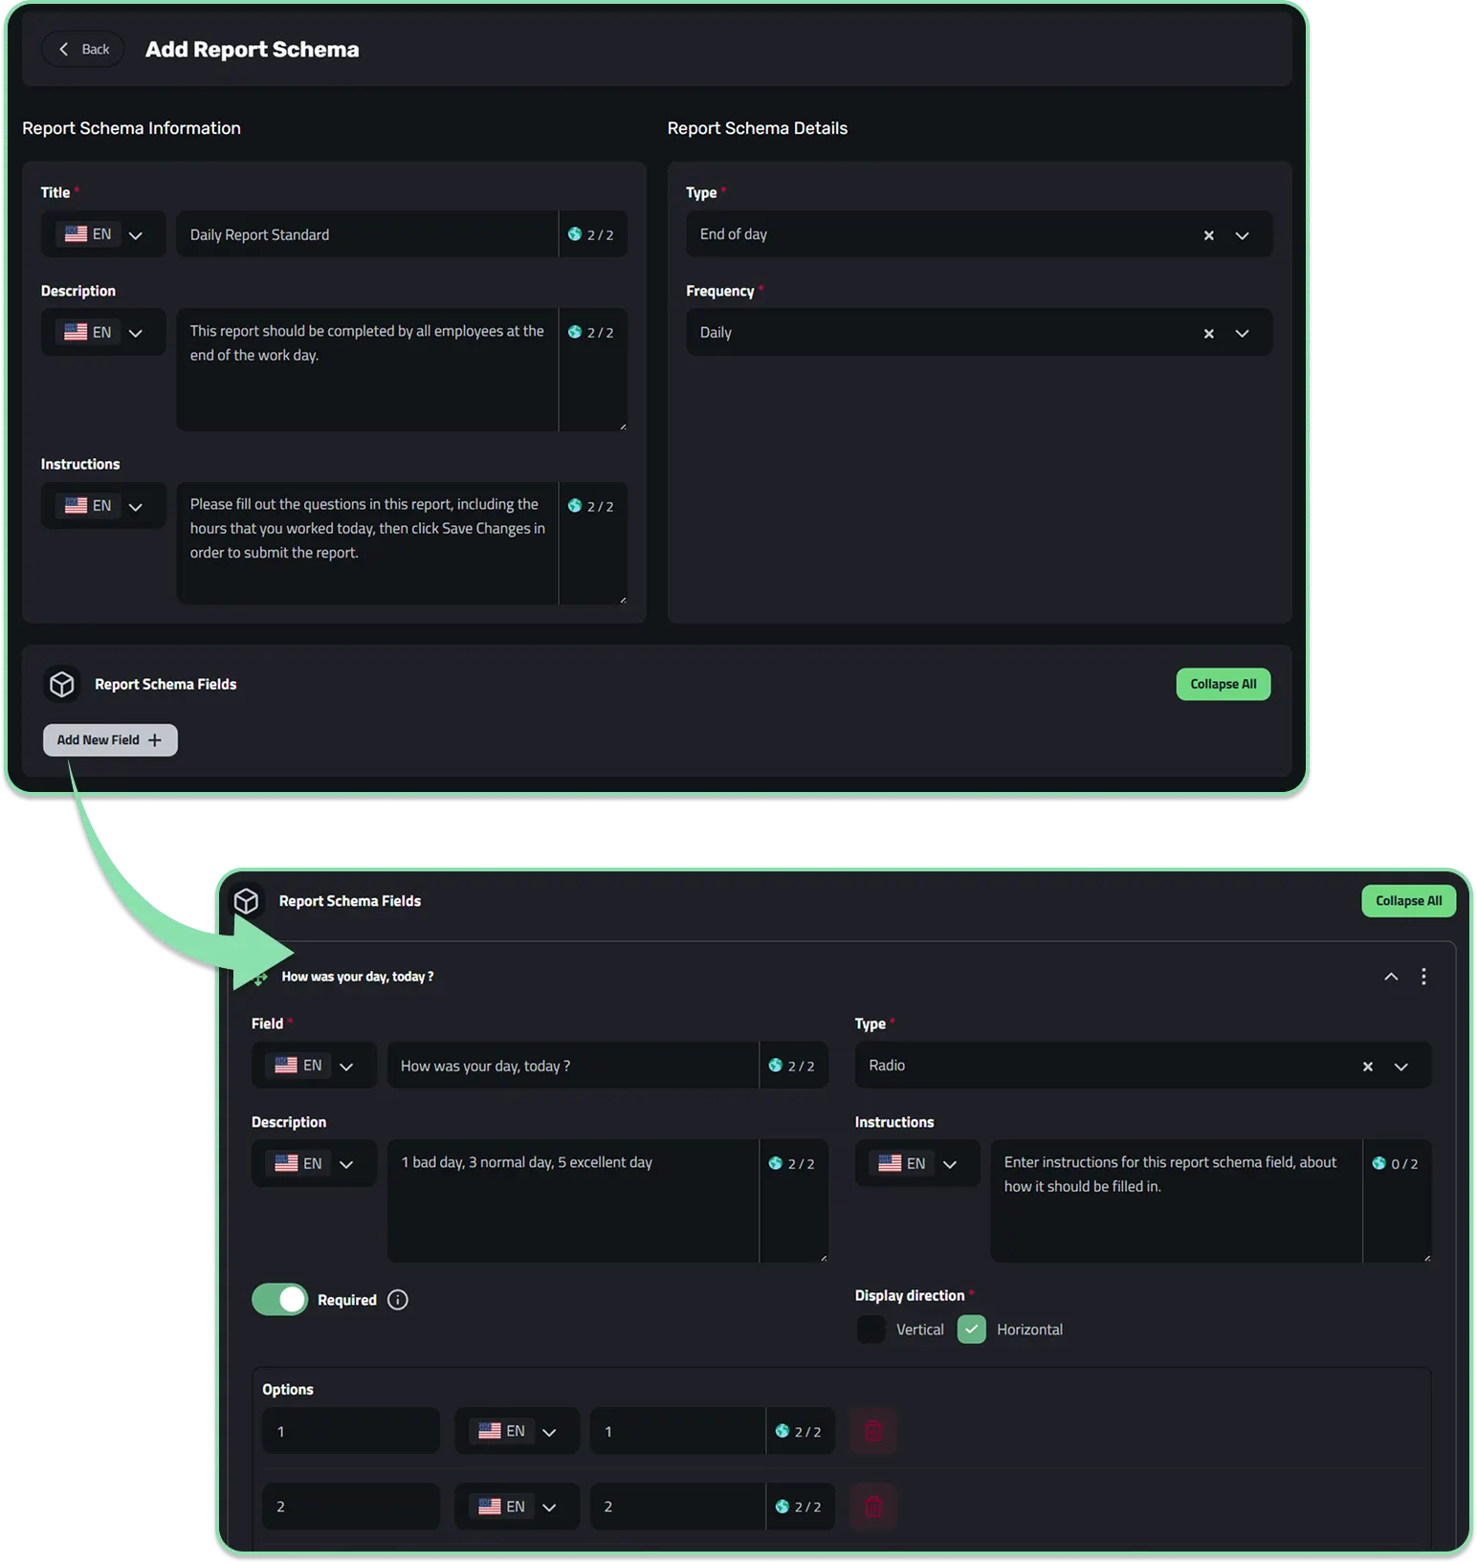Click option 2 label input
The image size is (1477, 1563).
[x=677, y=1507]
